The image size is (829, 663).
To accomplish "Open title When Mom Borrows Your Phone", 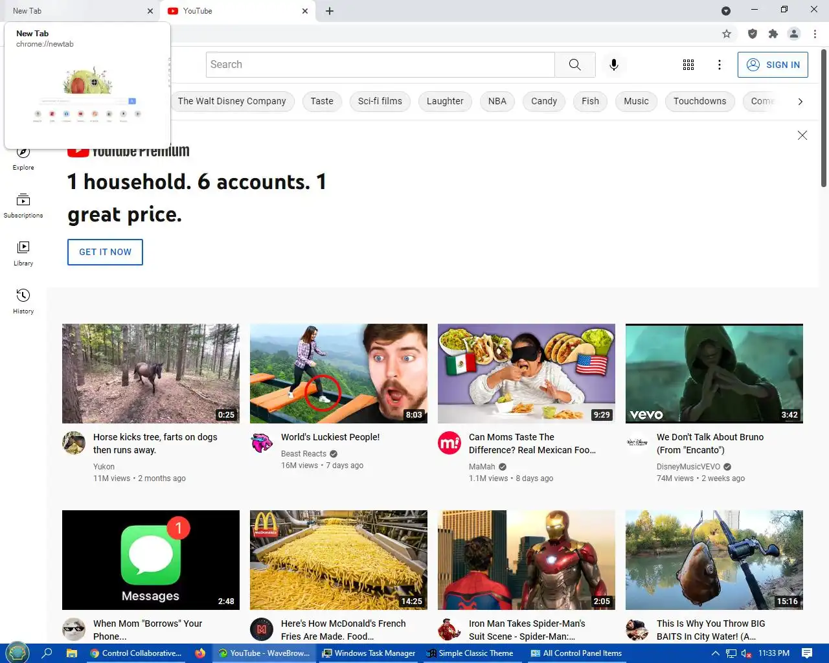I will (148, 630).
